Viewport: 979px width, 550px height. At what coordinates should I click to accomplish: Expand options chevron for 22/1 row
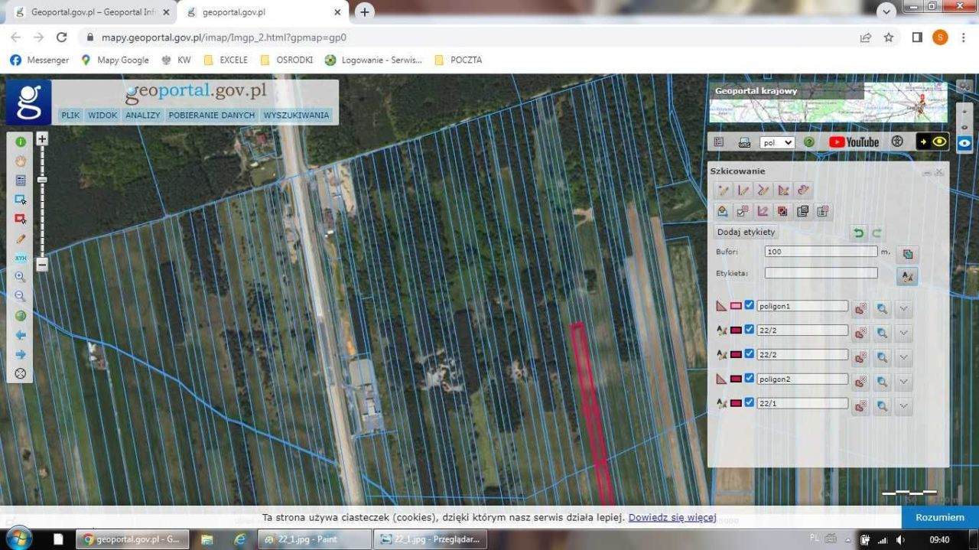coord(903,405)
